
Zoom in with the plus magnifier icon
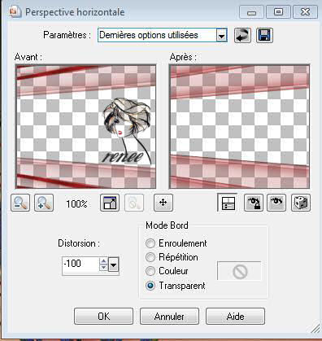coord(44,203)
